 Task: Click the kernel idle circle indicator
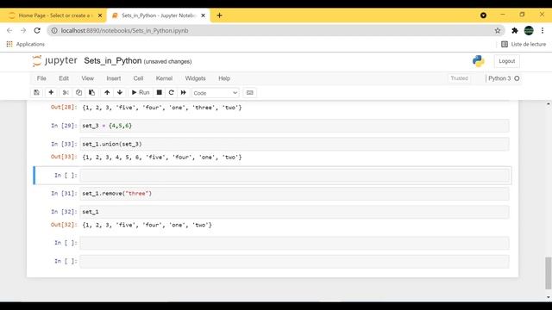point(517,78)
